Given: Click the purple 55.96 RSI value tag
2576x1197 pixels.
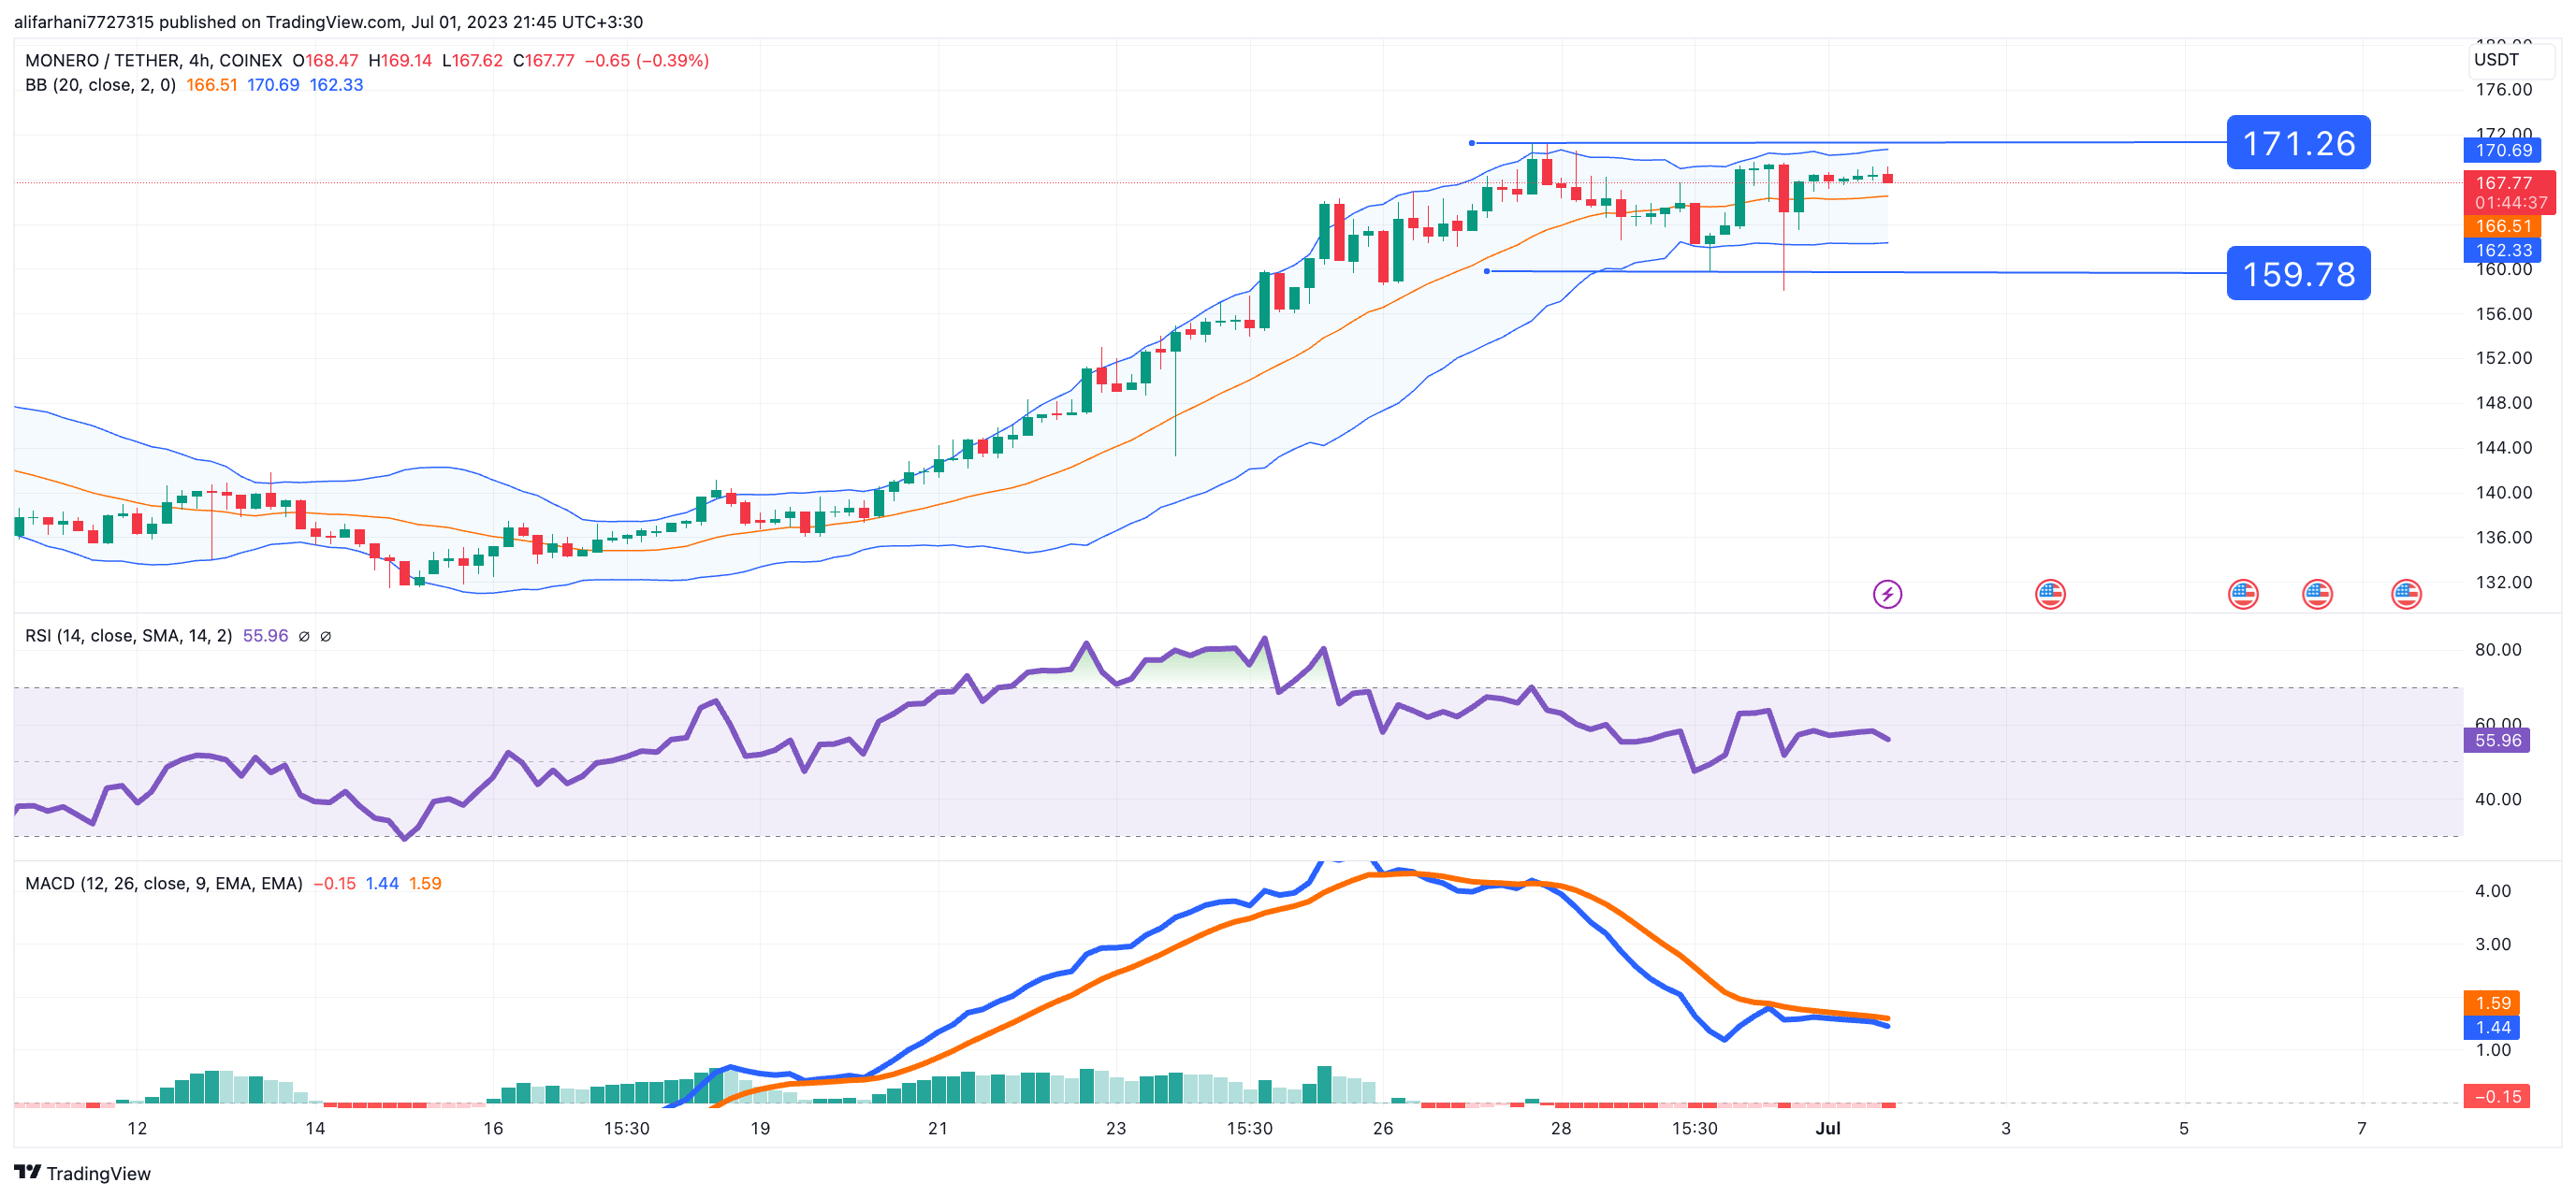Looking at the screenshot, I should pyautogui.click(x=2496, y=741).
